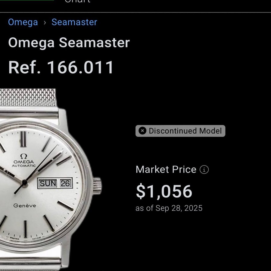Click the SUN day window on dial
Screen dimensions: 271x271
[x=48, y=183]
